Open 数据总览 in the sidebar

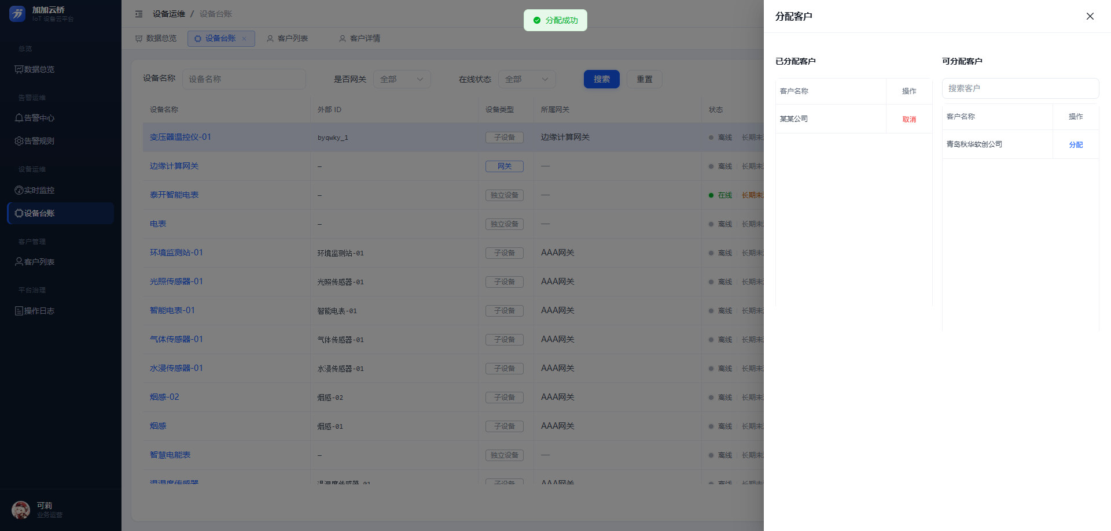(61, 69)
